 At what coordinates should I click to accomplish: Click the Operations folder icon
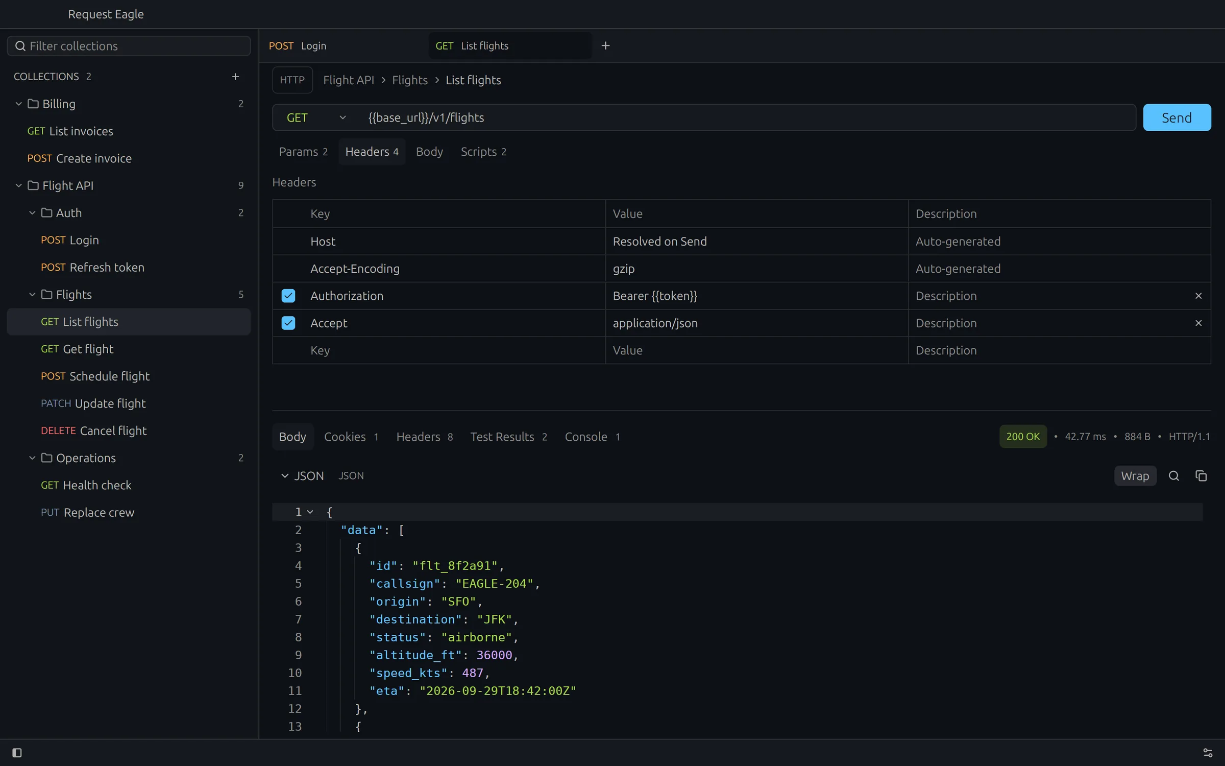(46, 458)
